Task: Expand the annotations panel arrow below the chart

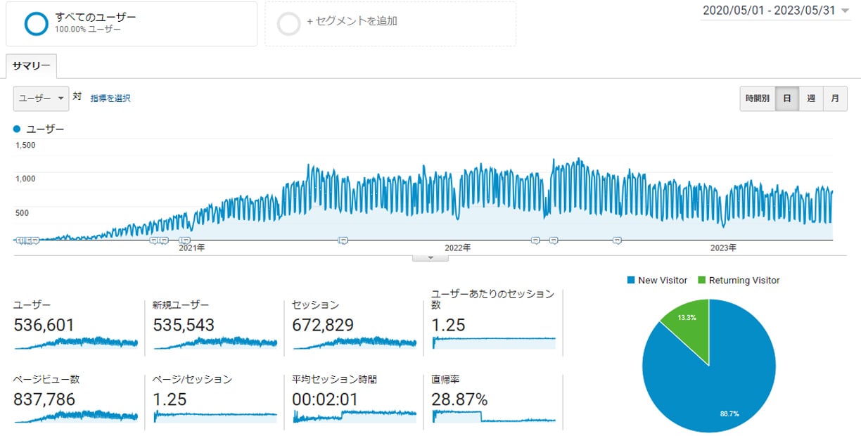Action: [430, 257]
